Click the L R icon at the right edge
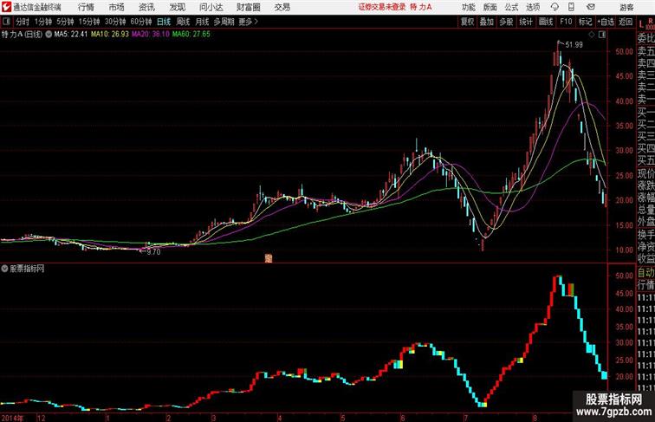Screen dimensions: 655x422 click(x=645, y=23)
